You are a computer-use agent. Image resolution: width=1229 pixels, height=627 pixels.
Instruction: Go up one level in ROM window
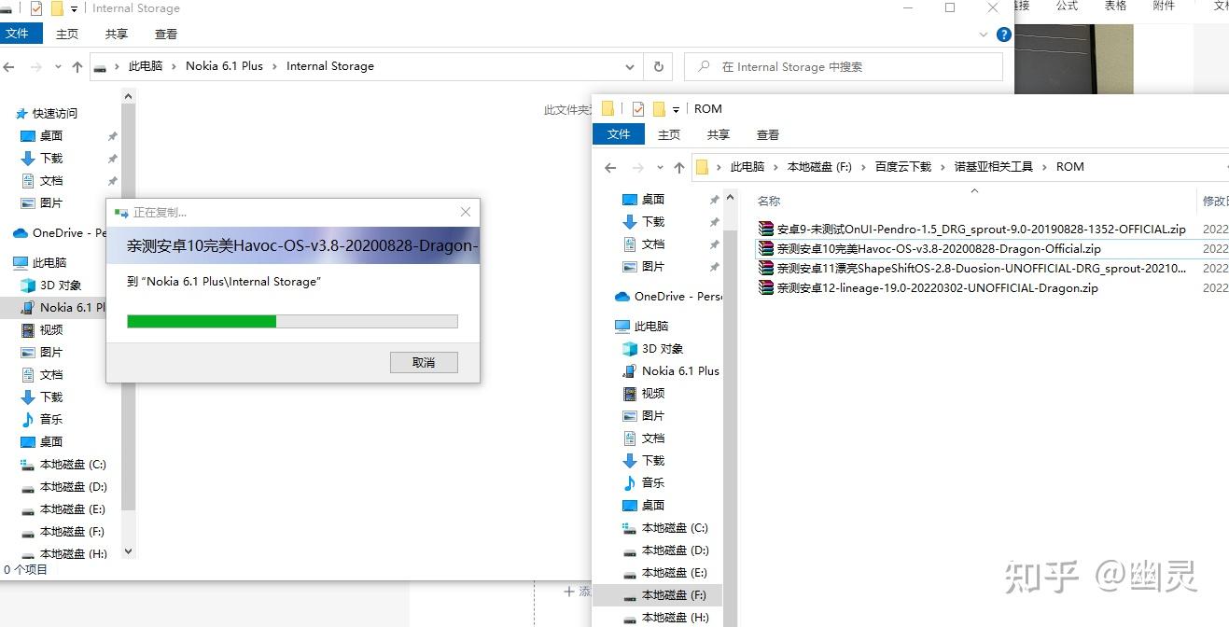point(678,168)
